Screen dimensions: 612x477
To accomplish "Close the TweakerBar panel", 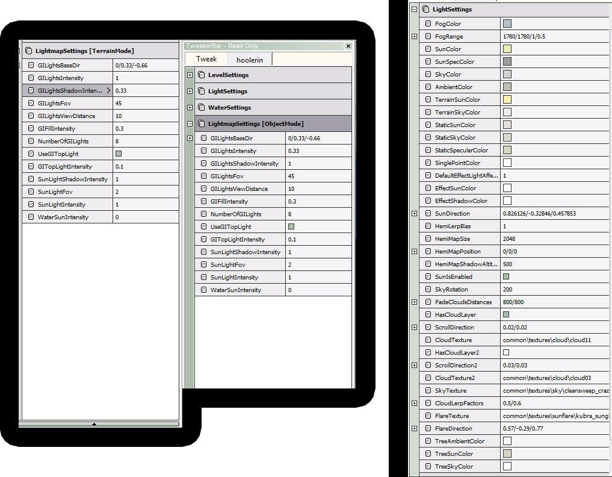I will click(348, 46).
